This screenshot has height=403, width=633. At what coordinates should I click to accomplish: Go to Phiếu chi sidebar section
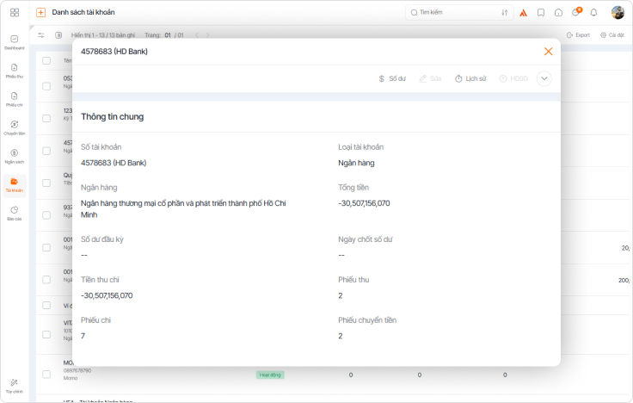[x=15, y=99]
